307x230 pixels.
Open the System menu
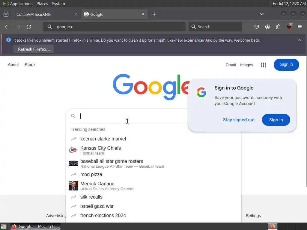coord(58,4)
